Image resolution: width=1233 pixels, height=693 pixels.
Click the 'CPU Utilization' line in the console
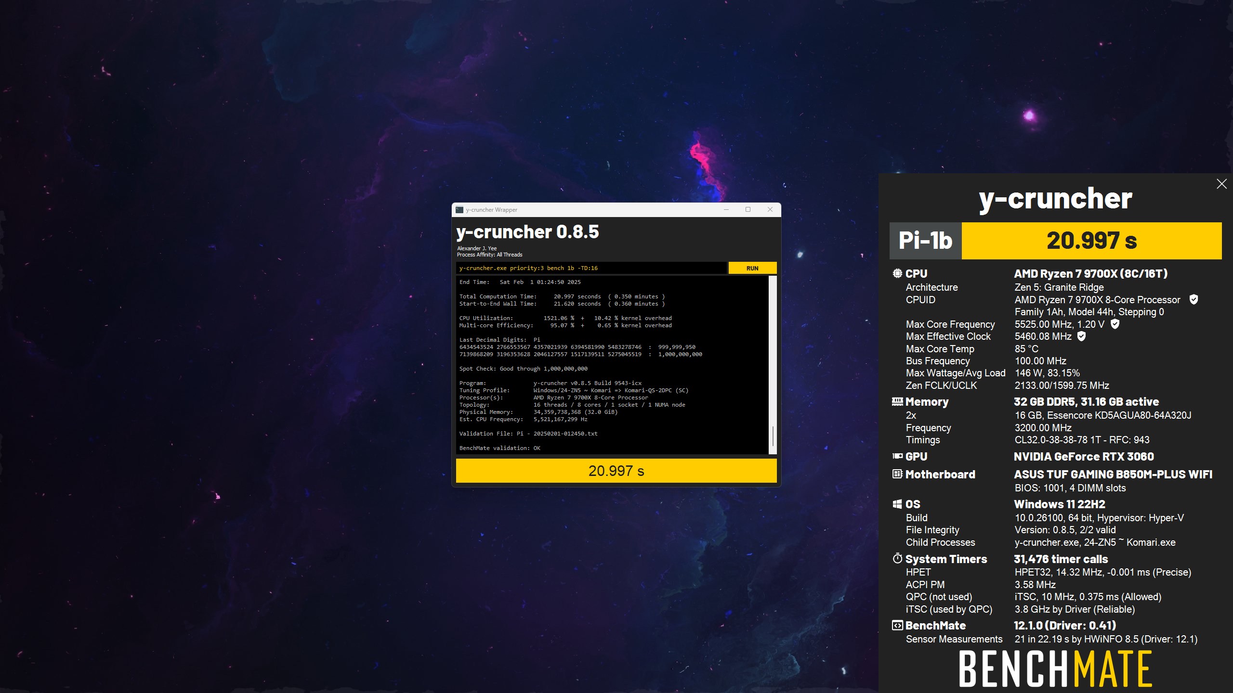565,318
